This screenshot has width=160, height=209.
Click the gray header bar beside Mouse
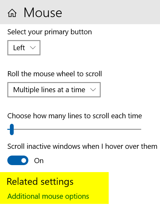point(111,12)
